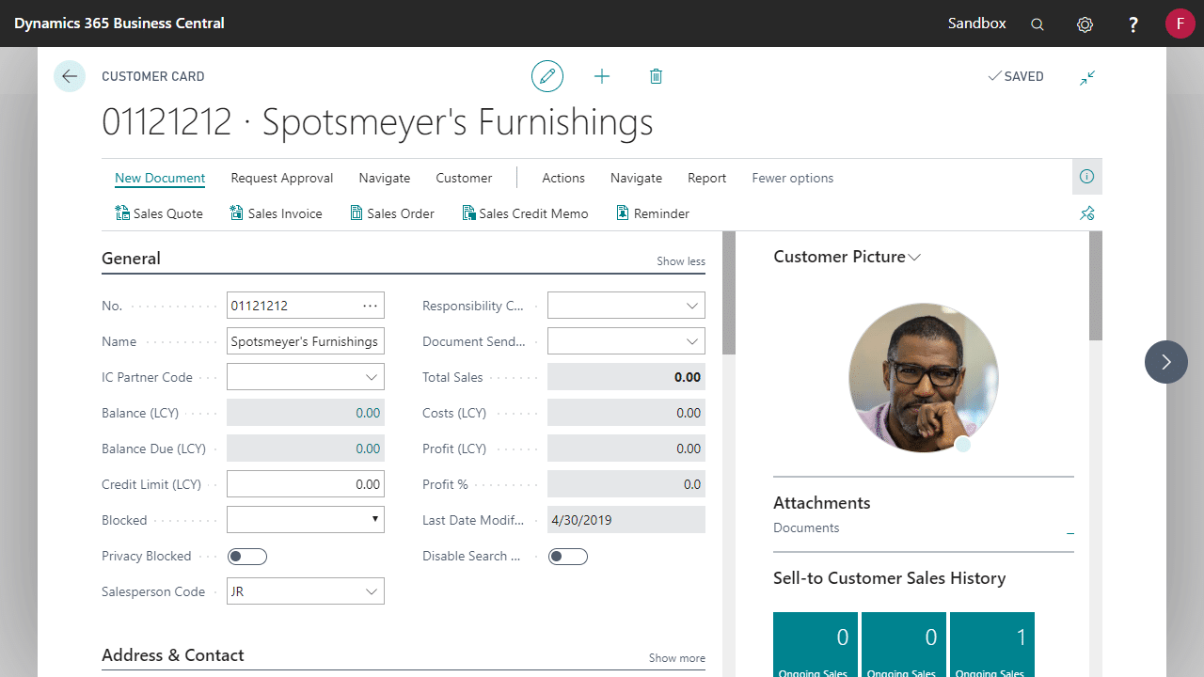This screenshot has width=1204, height=677.
Task: Click Show more in Address & Contact
Action: coord(676,658)
